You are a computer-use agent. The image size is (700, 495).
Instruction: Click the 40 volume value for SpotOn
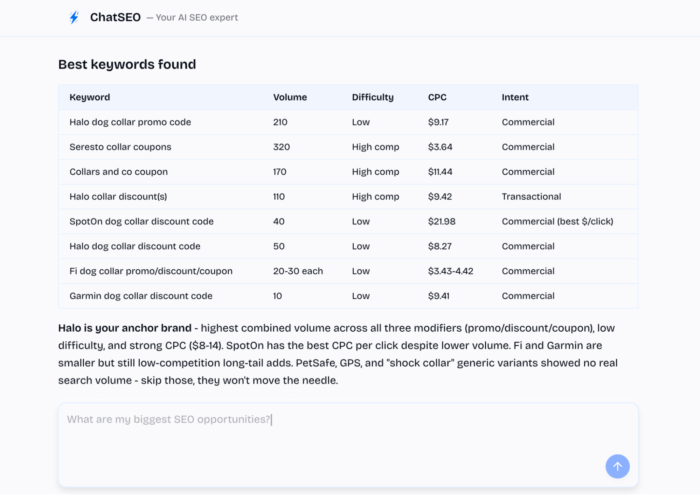[279, 221]
